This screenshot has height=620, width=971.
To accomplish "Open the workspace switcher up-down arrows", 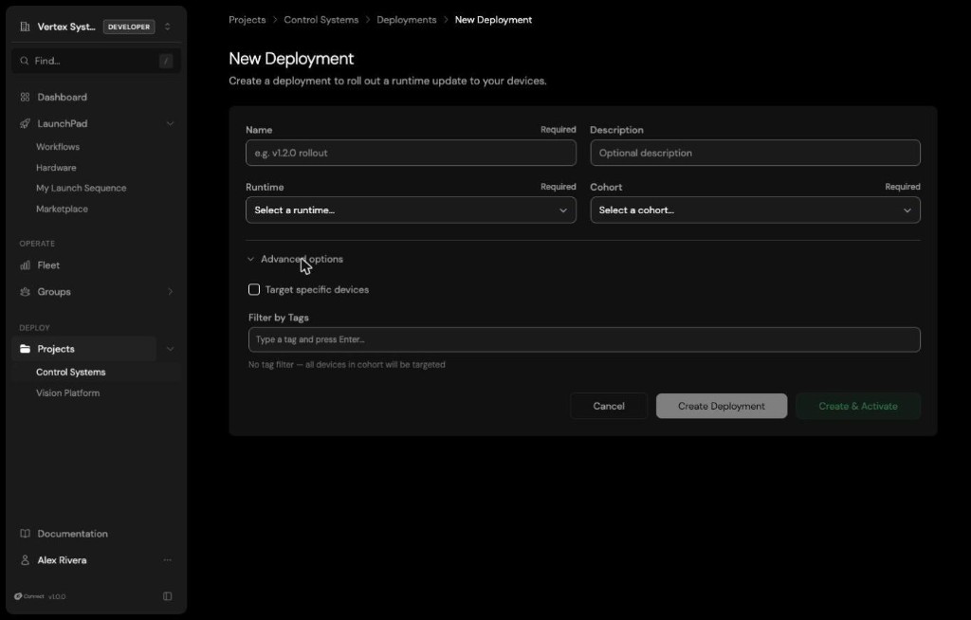I will click(x=167, y=27).
